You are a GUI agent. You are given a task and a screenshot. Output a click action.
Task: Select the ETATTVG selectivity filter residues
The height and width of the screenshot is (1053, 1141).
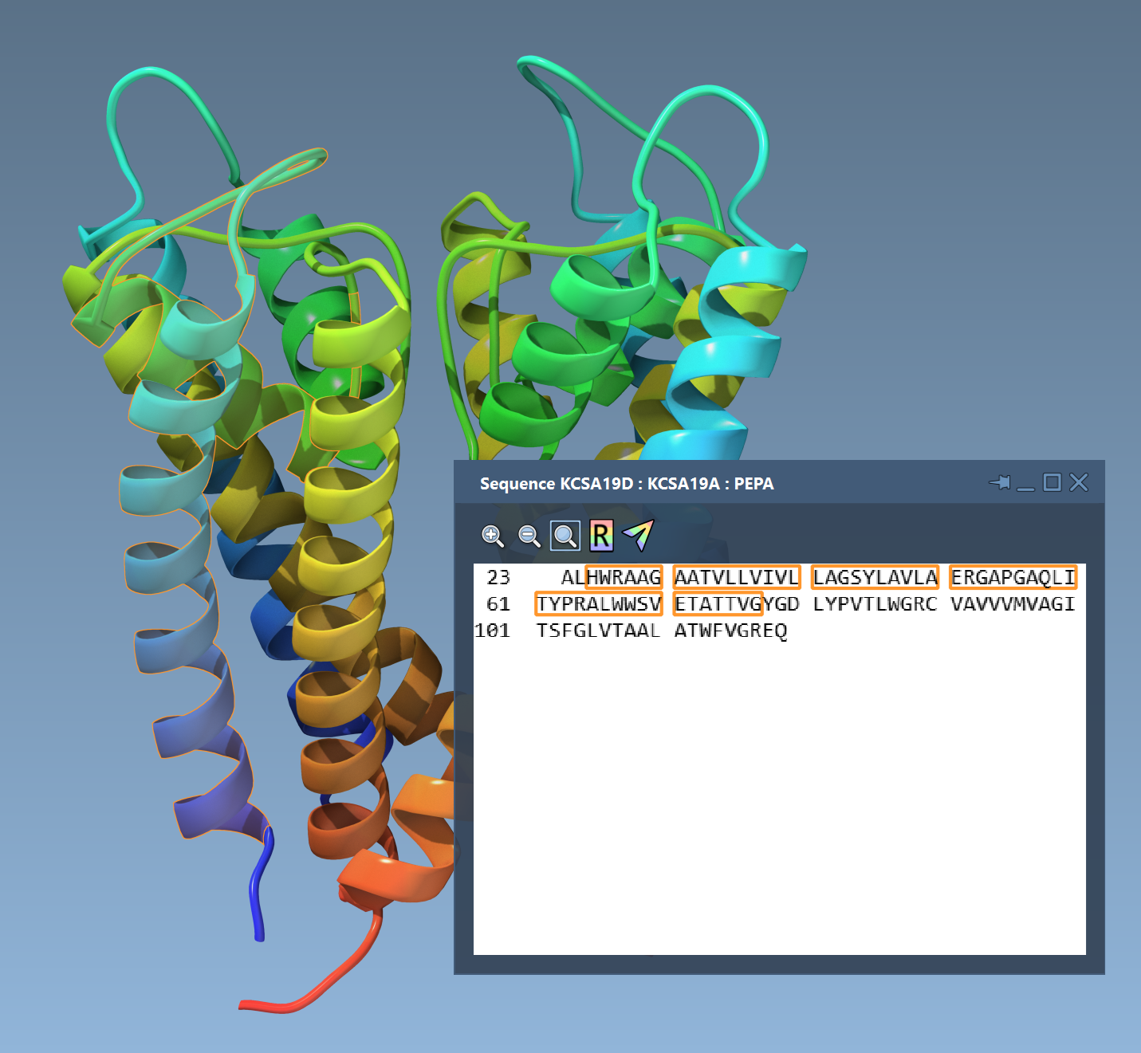coord(715,604)
